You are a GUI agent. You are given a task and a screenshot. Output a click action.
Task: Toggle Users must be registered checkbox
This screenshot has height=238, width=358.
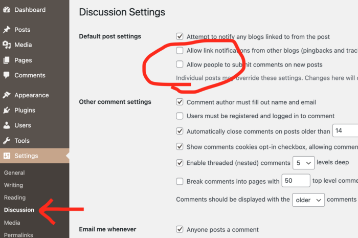click(180, 116)
